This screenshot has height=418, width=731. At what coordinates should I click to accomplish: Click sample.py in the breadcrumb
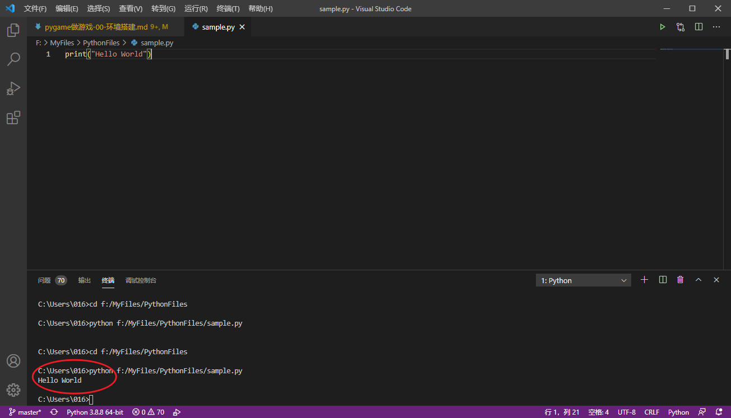point(152,43)
